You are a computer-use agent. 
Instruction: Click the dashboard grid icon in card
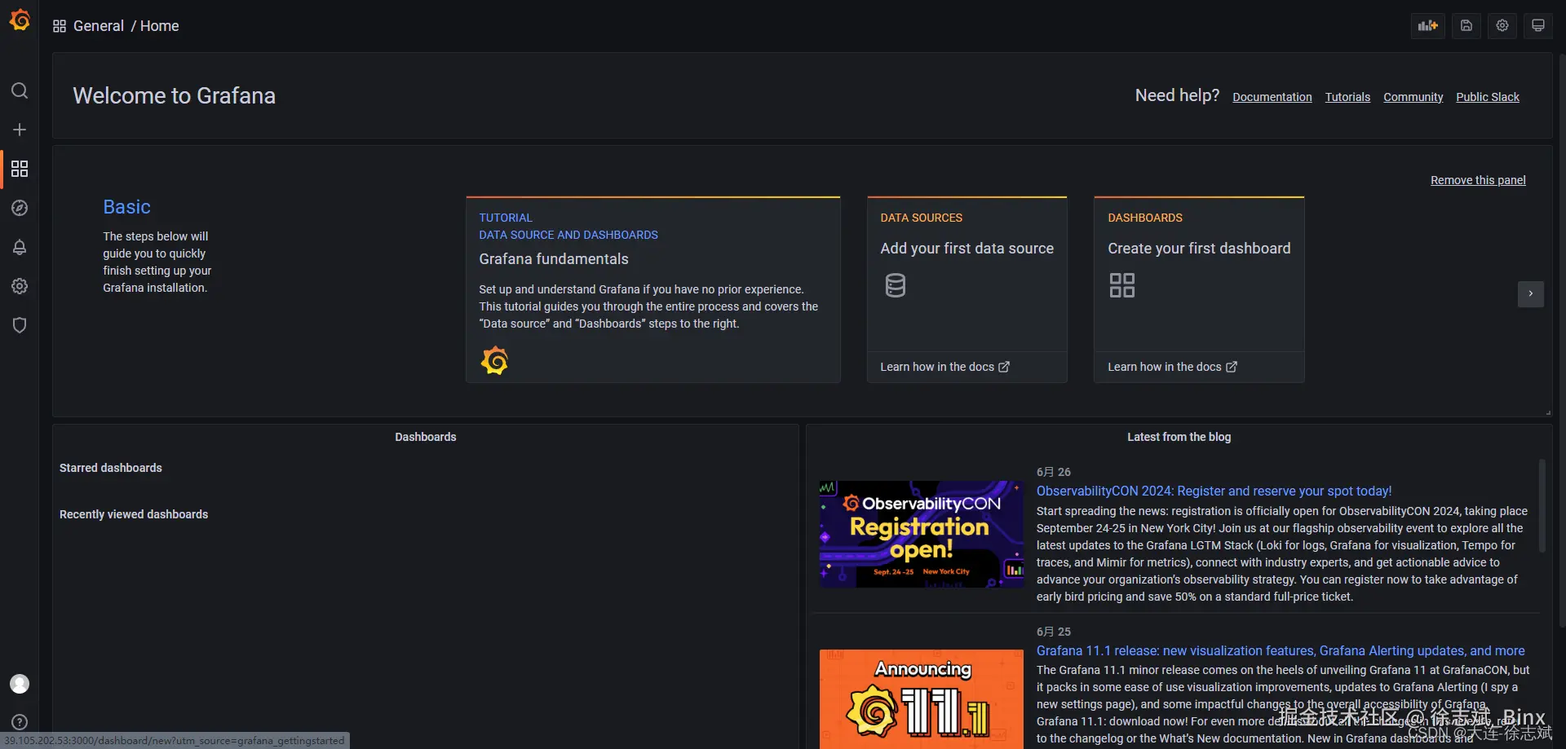click(x=1122, y=285)
